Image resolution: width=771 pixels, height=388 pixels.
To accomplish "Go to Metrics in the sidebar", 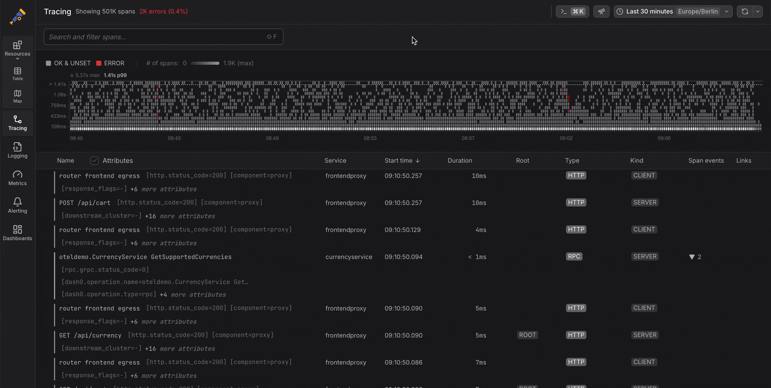I will coord(17,178).
